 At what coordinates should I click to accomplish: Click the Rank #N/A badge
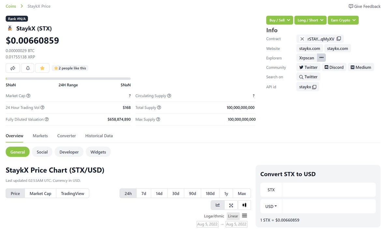click(17, 19)
